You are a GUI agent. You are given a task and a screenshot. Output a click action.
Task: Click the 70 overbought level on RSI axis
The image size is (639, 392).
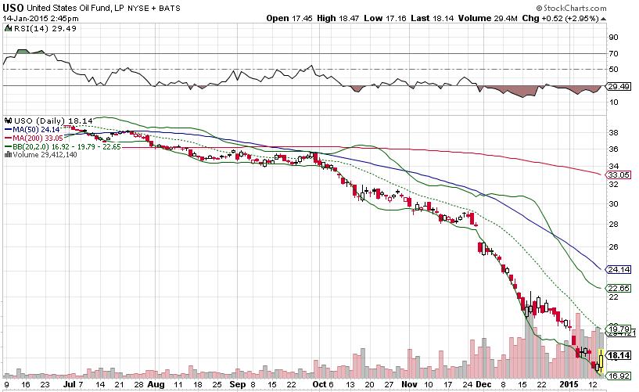click(x=613, y=53)
